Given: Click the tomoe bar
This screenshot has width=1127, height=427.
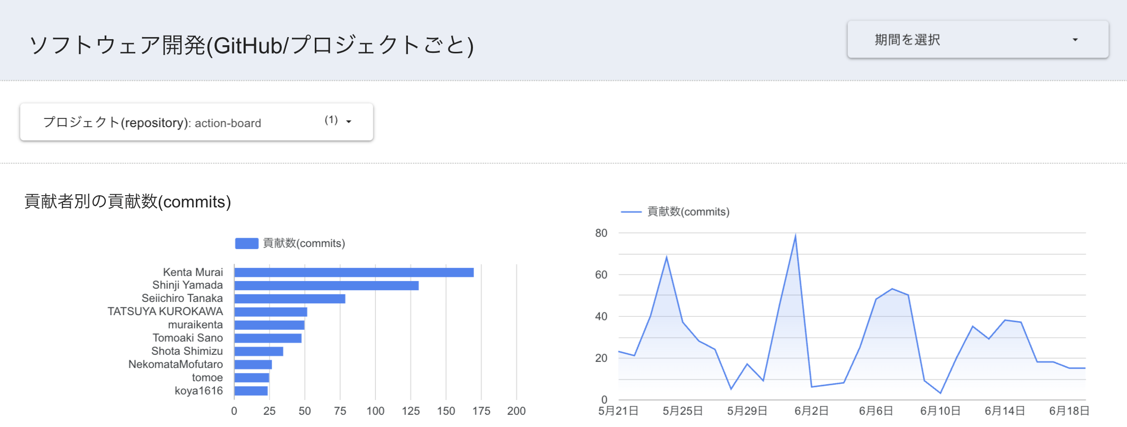Looking at the screenshot, I should click(x=252, y=378).
